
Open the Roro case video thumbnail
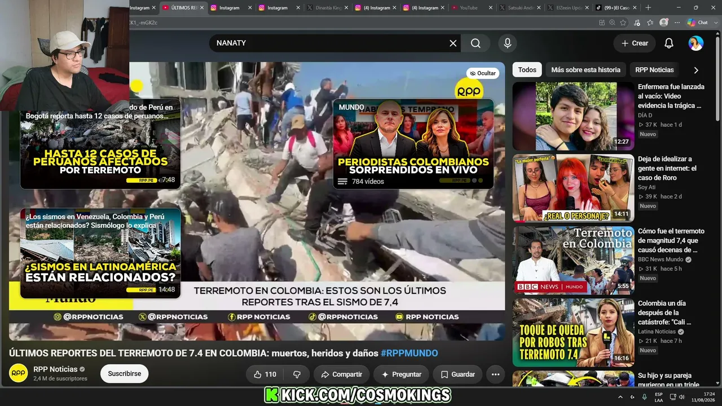(x=573, y=188)
